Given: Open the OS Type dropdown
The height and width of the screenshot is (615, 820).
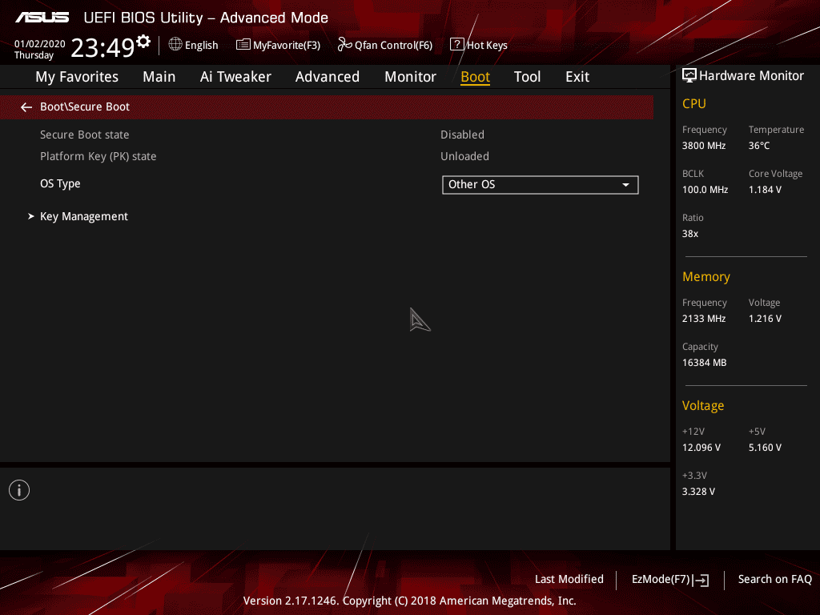Looking at the screenshot, I should (x=541, y=185).
